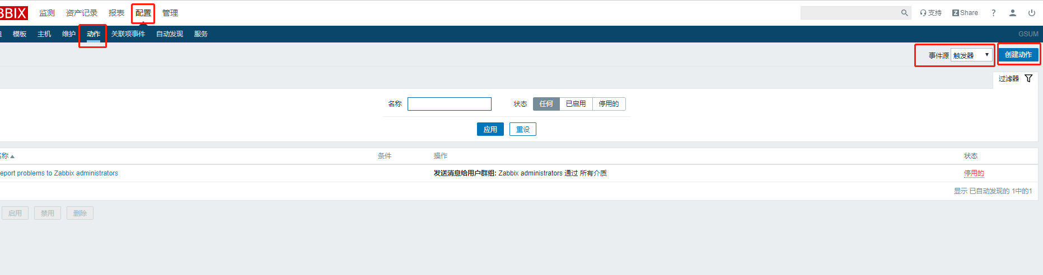Open the Share link
This screenshot has height=275, width=1043.
point(965,13)
